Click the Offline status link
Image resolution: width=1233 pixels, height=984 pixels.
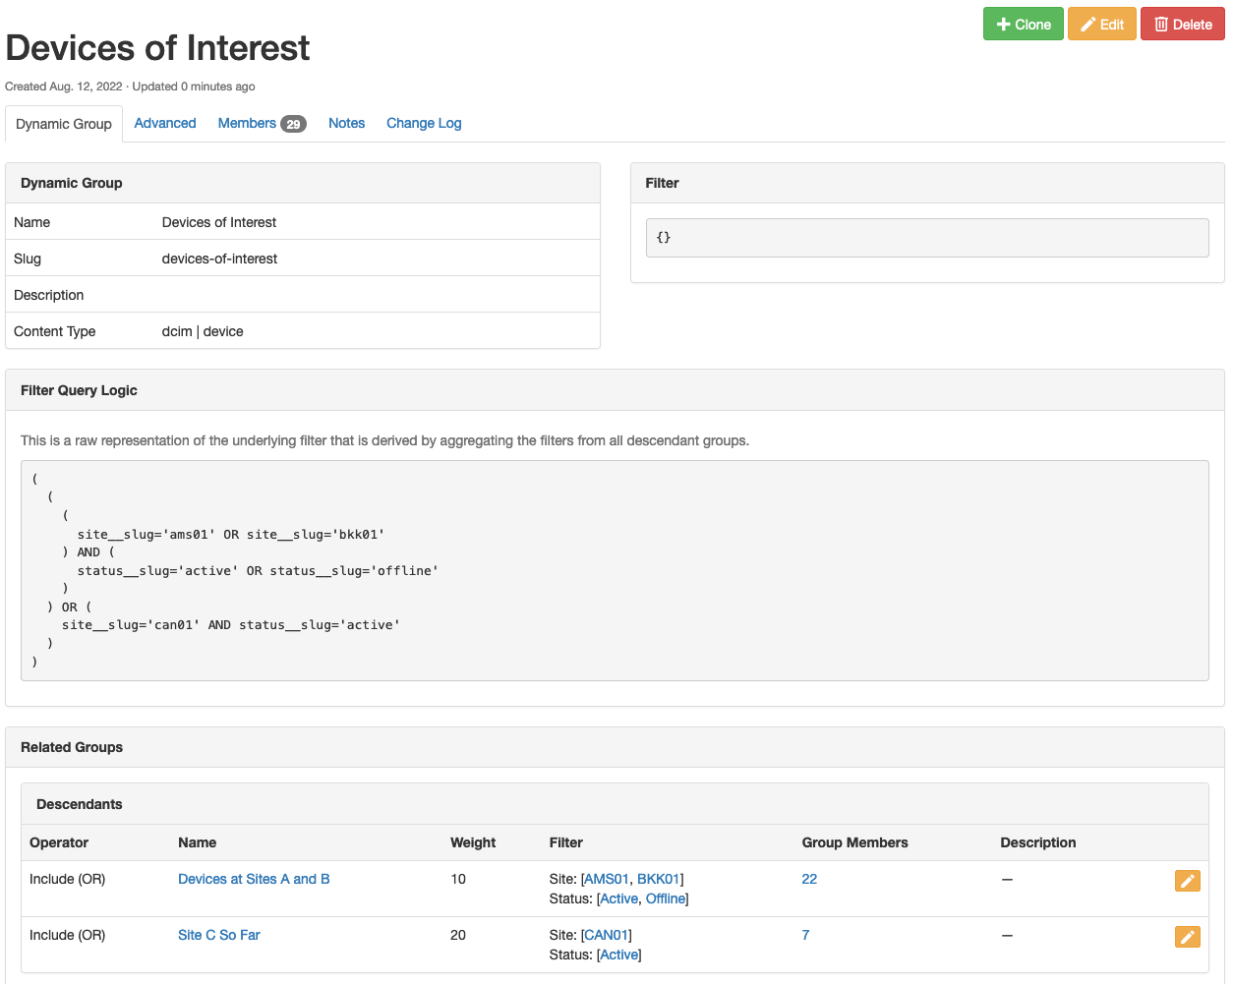point(665,898)
